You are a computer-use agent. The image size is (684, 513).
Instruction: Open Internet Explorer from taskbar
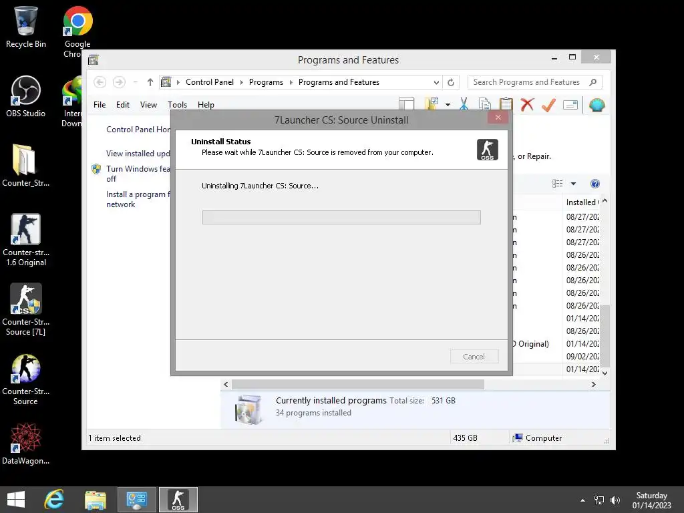tap(55, 500)
